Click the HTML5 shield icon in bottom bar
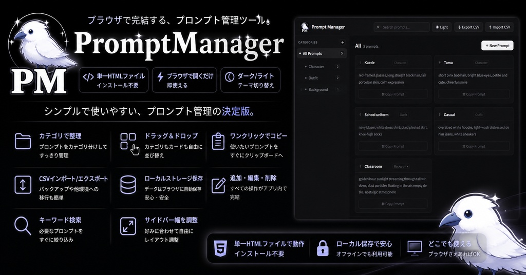The image size is (526, 275). coord(220,248)
